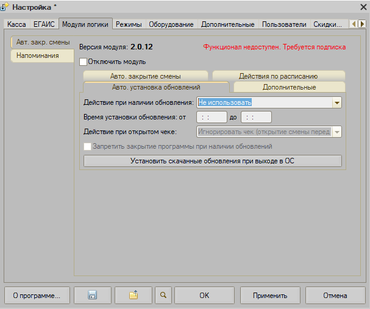The width and height of the screenshot is (370, 309).
Task: Click the folder export settings icon
Action: pyautogui.click(x=133, y=296)
